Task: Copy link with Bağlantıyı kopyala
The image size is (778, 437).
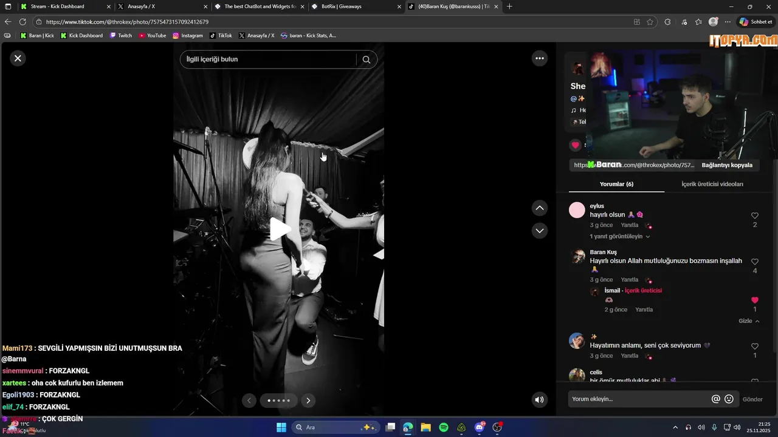Action: (727, 165)
